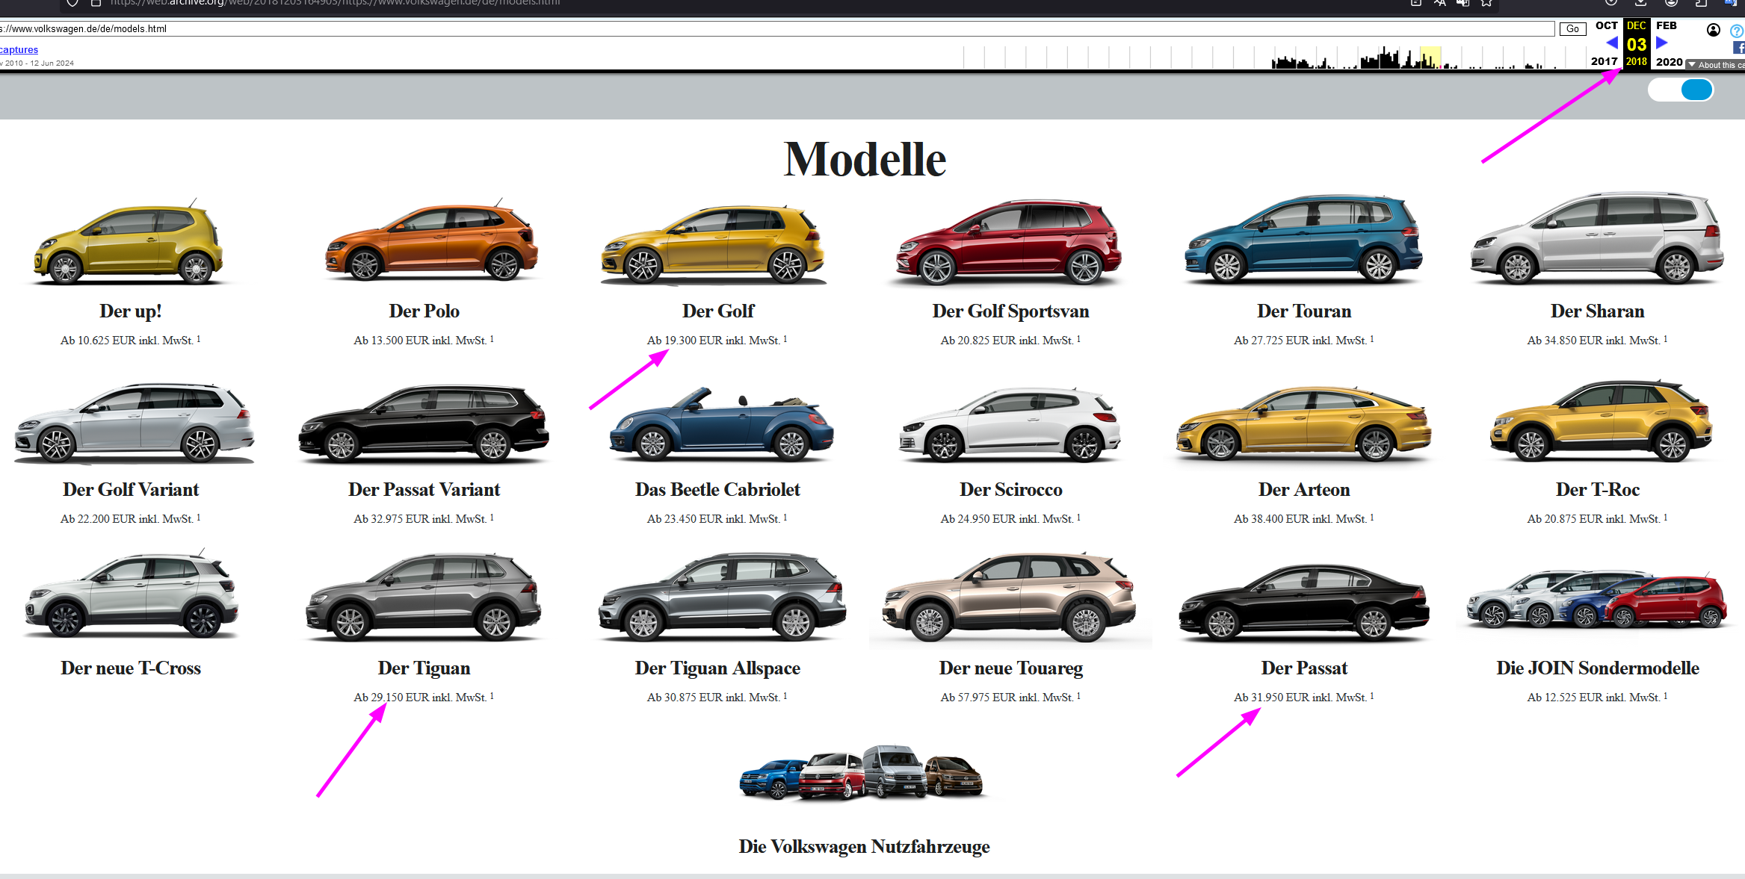Click the blue Touran car image
The image size is (1745, 879).
point(1304,240)
